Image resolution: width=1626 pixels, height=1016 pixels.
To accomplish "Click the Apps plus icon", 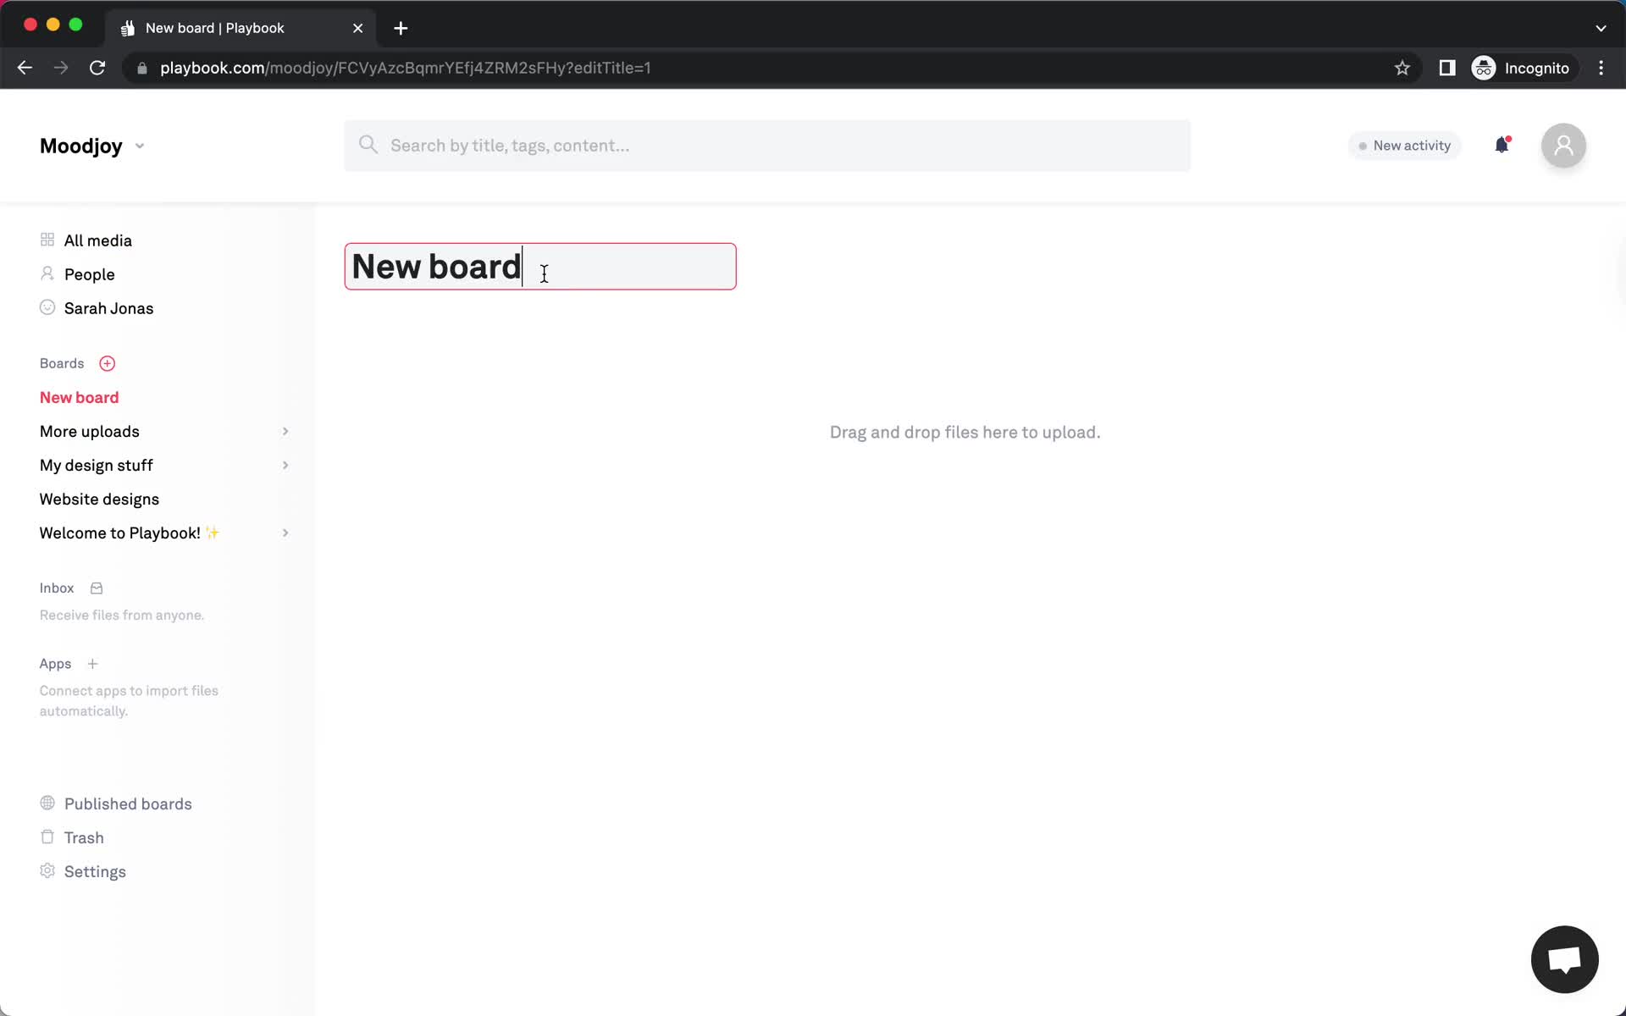I will tap(91, 664).
